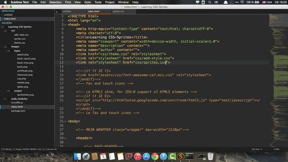
Task: Launch iTunes music icon in Dock
Action: point(137,157)
